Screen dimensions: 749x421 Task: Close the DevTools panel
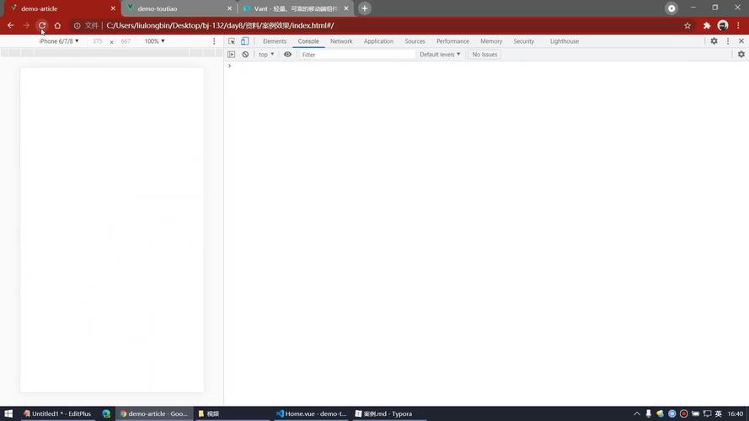(x=741, y=41)
